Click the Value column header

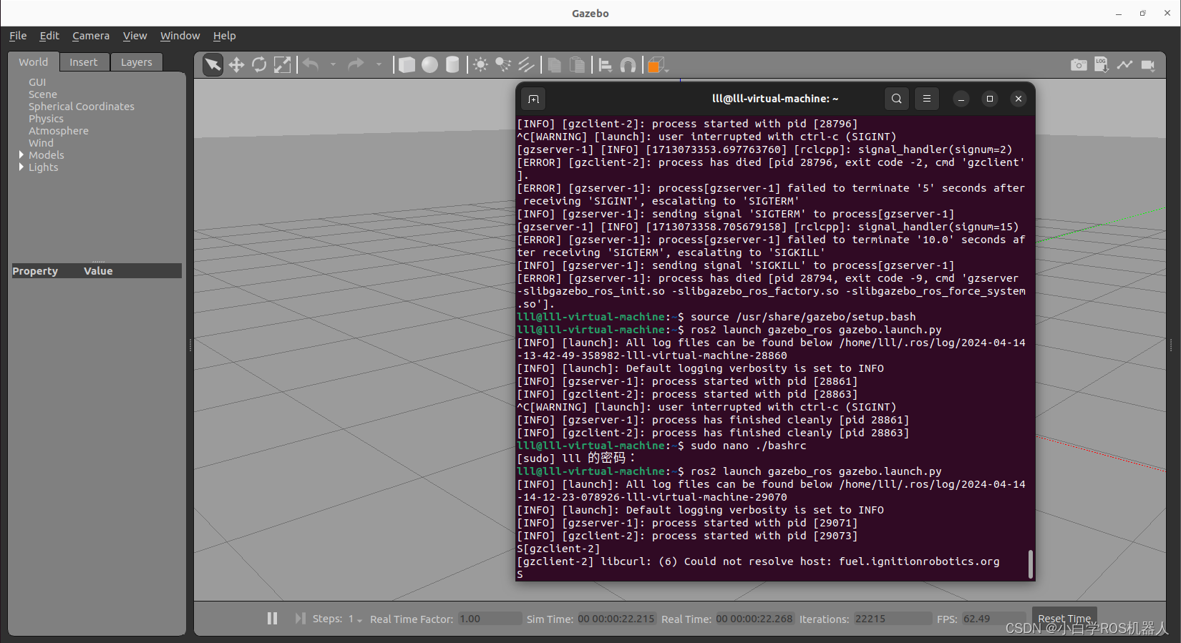tap(98, 271)
